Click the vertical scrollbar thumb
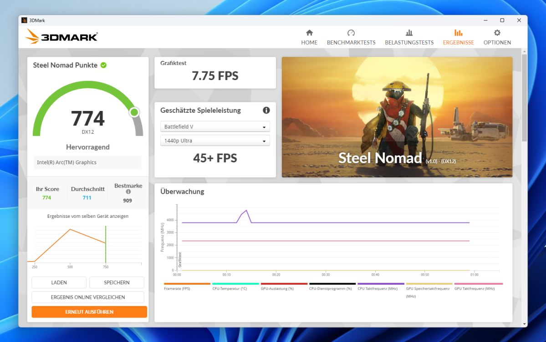The image size is (546, 342). [x=525, y=97]
